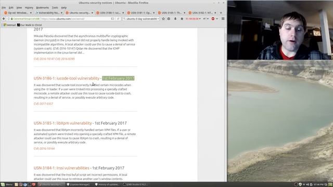Click the site identity padlock icon
This screenshot has height=187, width=333.
click(11, 19)
